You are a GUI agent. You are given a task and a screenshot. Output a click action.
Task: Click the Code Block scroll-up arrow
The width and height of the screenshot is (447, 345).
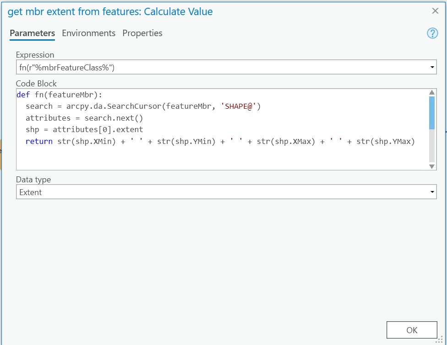[x=432, y=92]
